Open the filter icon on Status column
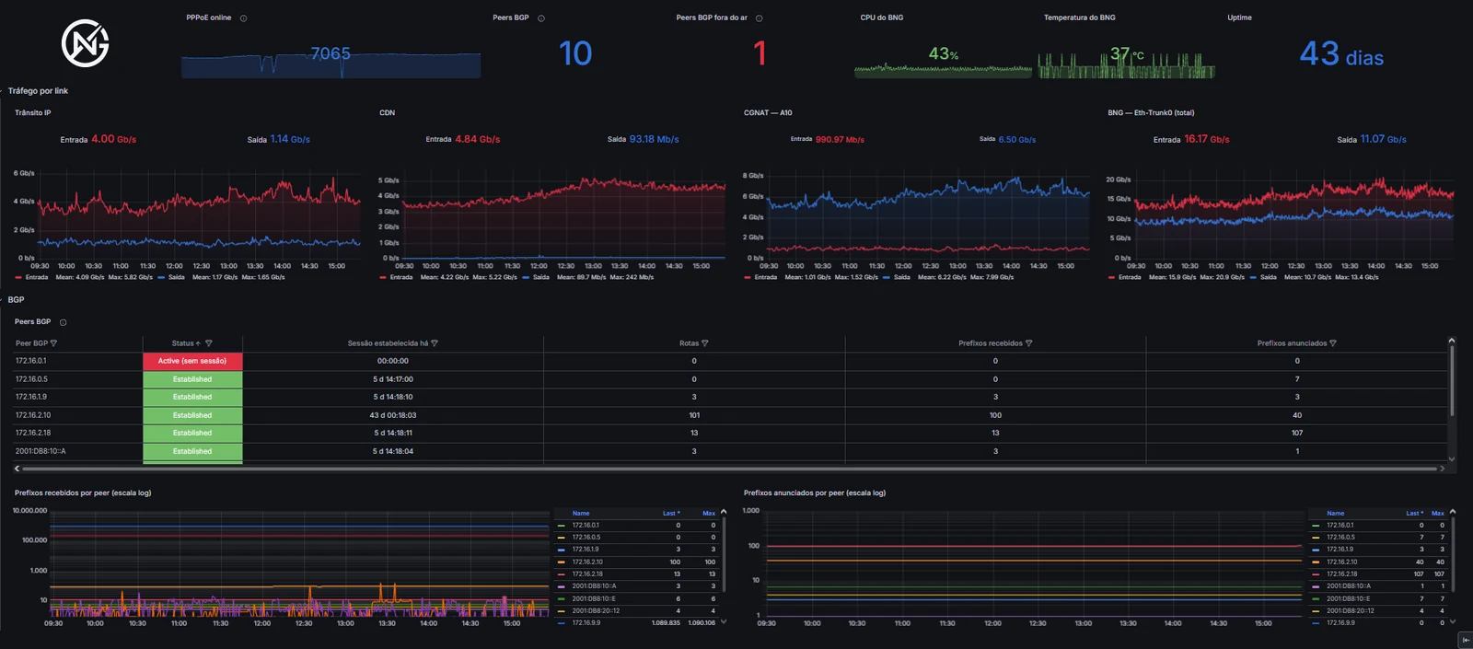1473x649 pixels. coord(209,343)
